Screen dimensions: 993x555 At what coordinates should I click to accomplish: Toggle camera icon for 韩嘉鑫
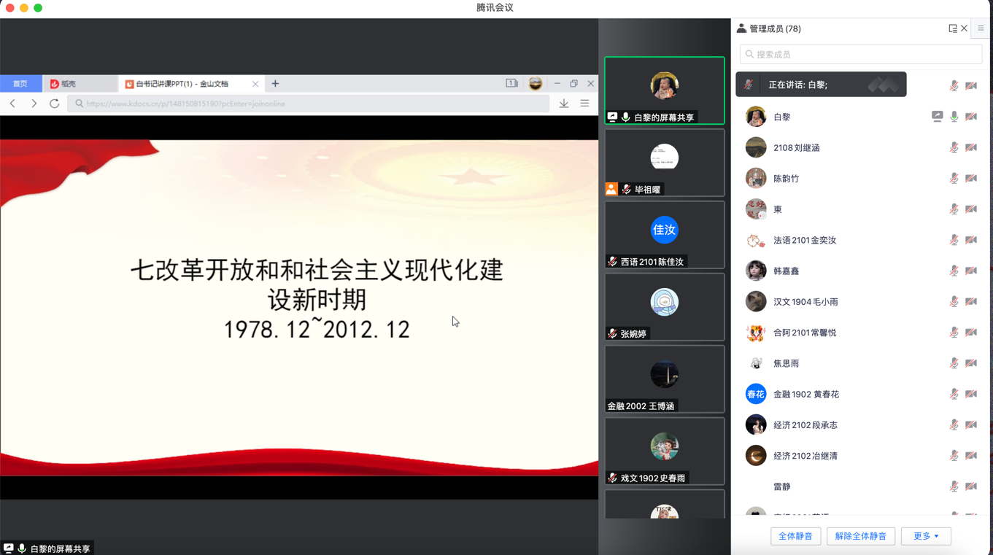pos(970,271)
